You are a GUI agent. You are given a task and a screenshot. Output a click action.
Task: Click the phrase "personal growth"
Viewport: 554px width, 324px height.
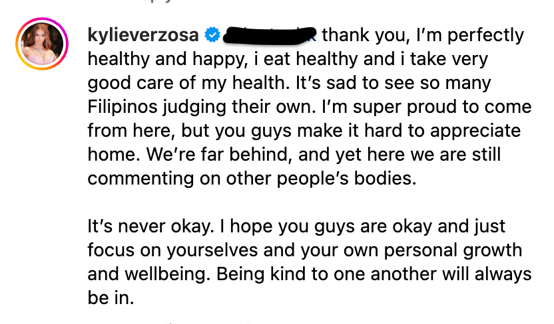coord(453,250)
